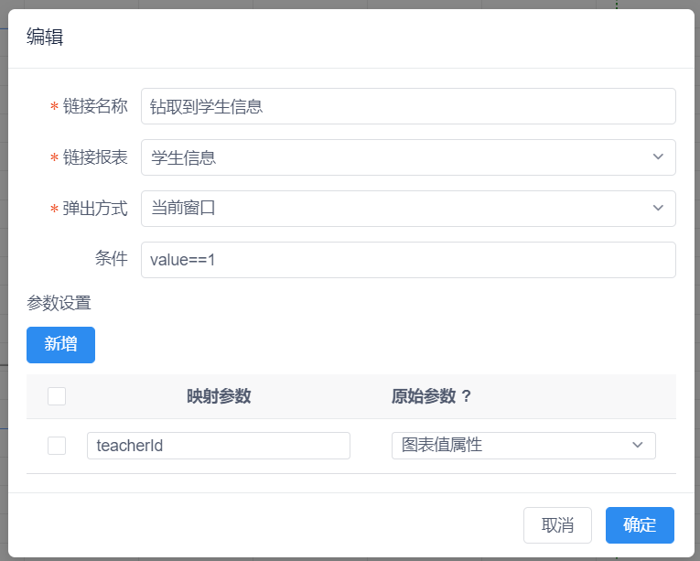Click the teacherId 映射参数 input field
Screen dimensions: 700x561
click(x=219, y=446)
